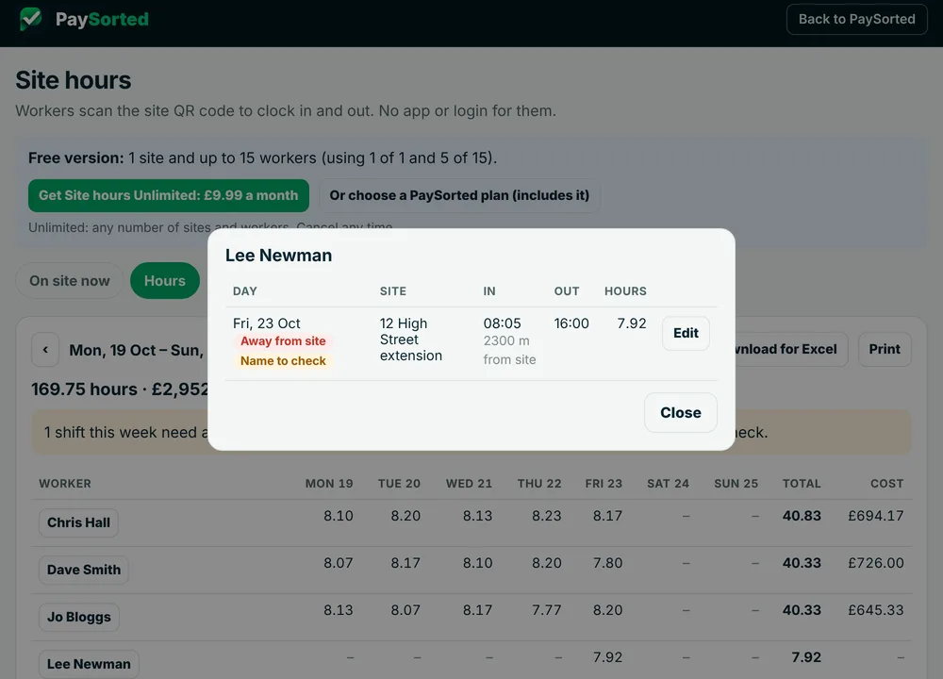Select the Hours tab
Screen dimensions: 943x679
coord(165,281)
